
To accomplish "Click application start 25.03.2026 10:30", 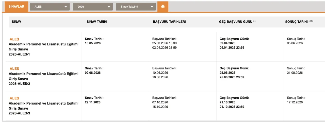I will coord(165,43).
